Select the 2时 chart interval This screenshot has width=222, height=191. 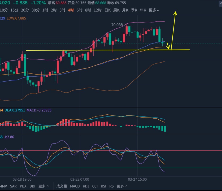(54, 10)
